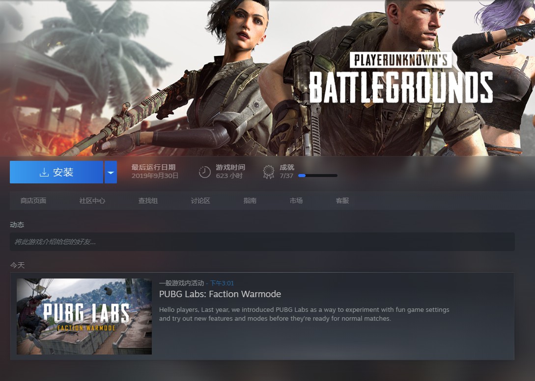Click the 一般游戏内活动 event label
This screenshot has width=535, height=381.
[181, 283]
